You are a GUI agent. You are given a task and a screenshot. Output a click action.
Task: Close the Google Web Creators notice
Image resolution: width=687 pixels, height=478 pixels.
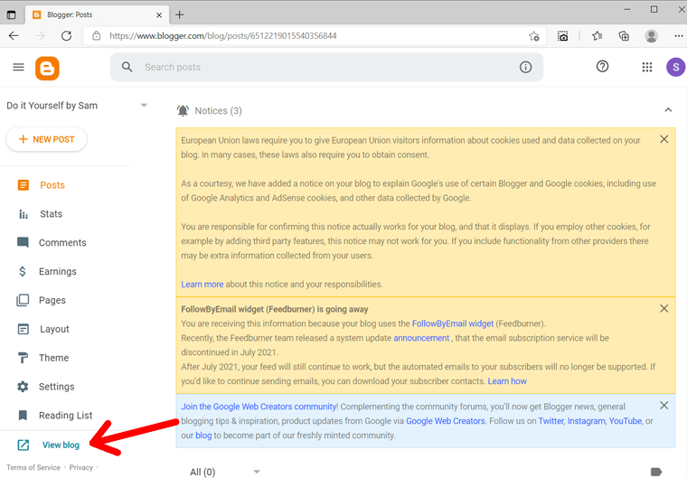[664, 406]
